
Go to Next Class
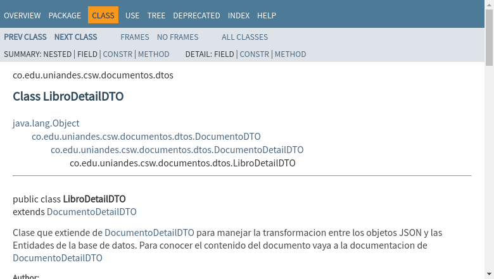pyautogui.click(x=75, y=37)
